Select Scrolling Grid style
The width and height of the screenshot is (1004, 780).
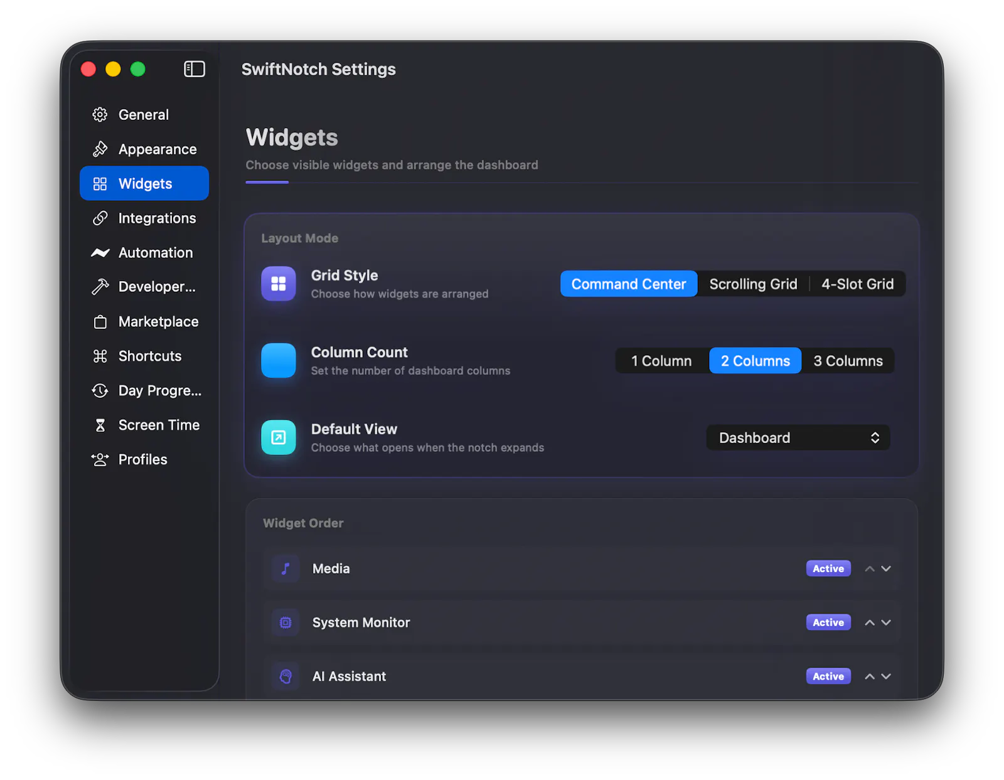[753, 284]
